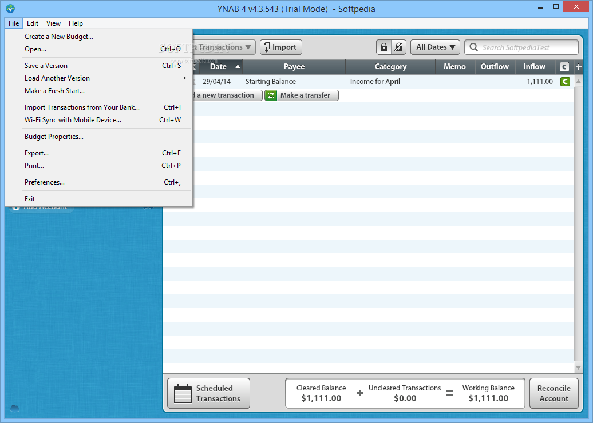Screen dimensions: 593x423
Task: Click the calendar icon for Scheduled Transactions
Action: pos(183,393)
